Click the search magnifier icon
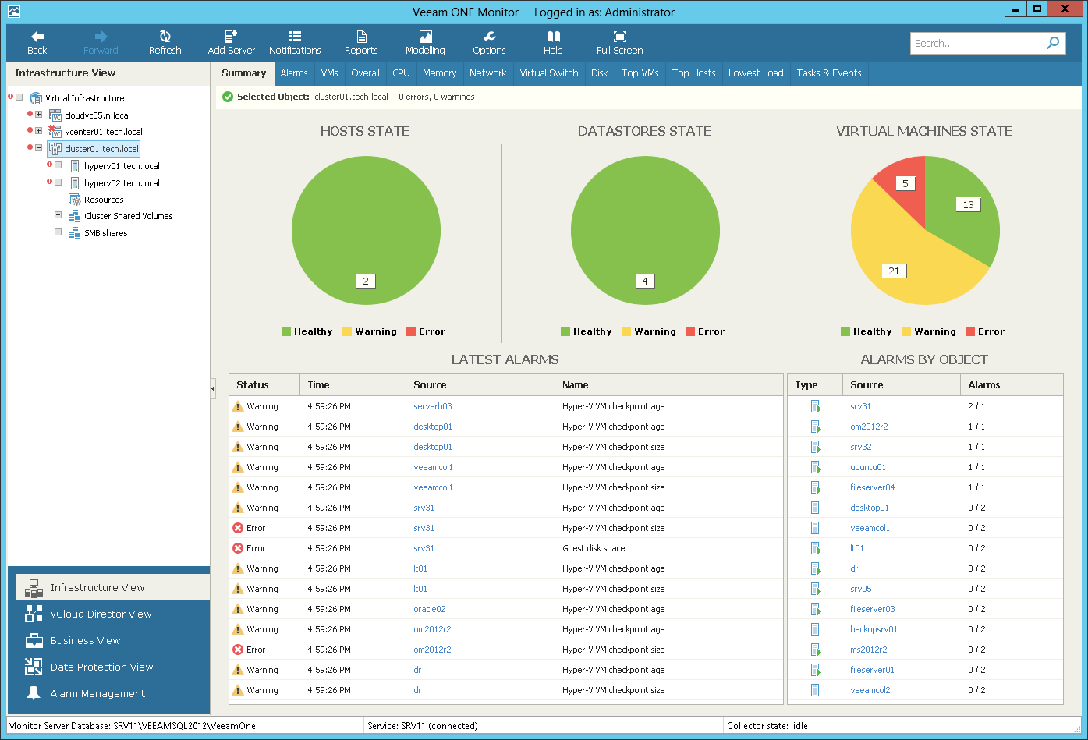Screen dimensions: 1088x740 [x=1053, y=43]
